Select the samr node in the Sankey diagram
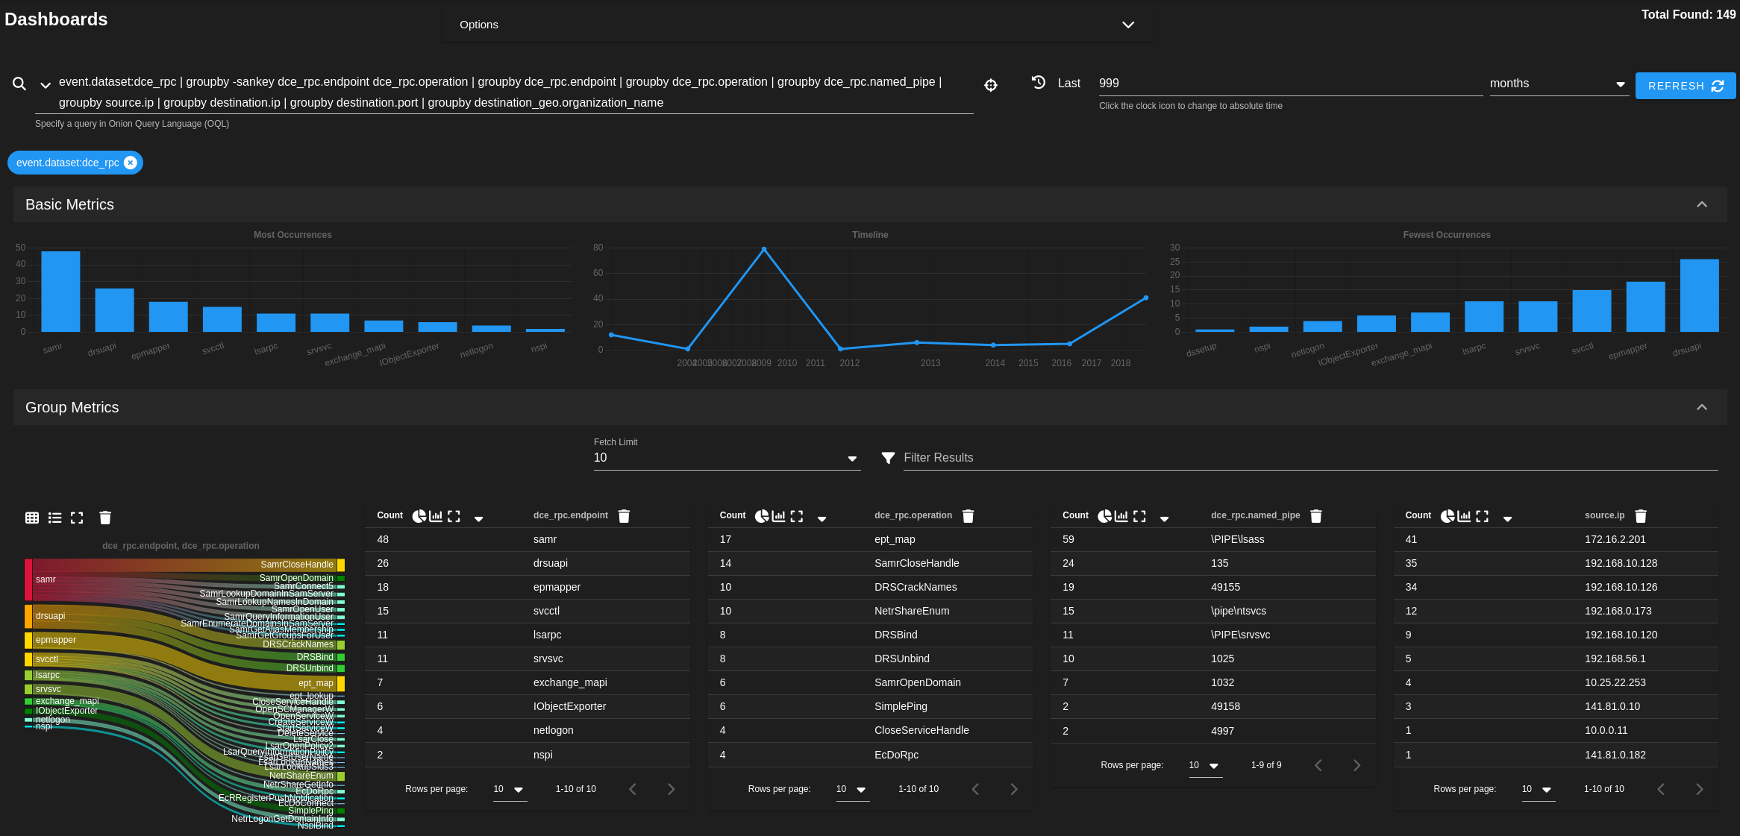The width and height of the screenshot is (1740, 836). 30,579
